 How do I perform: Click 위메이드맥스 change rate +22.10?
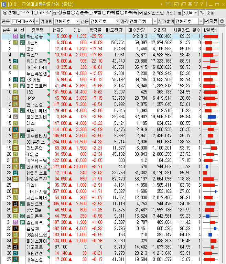tap(96, 61)
